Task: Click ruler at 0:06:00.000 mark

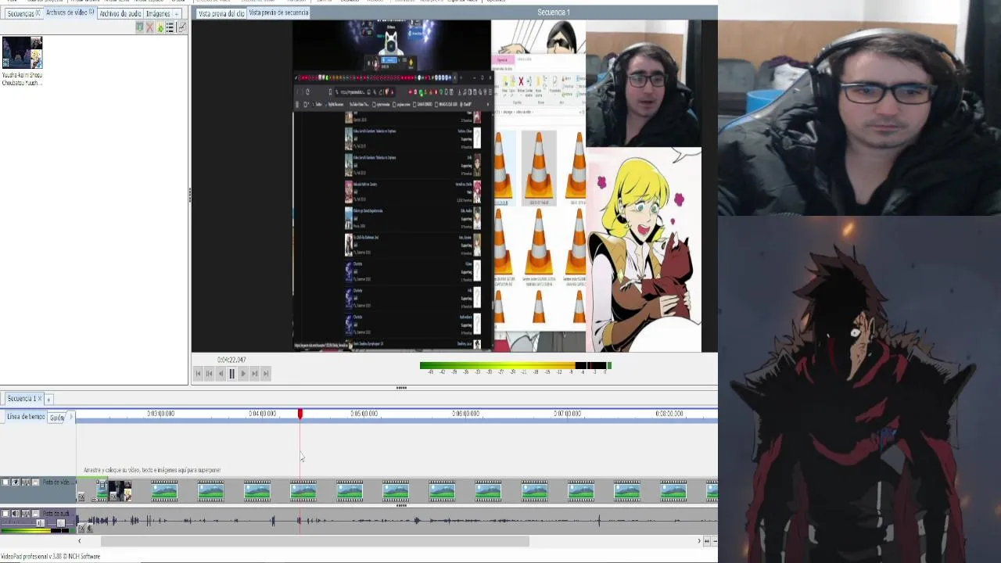Action: tap(466, 414)
